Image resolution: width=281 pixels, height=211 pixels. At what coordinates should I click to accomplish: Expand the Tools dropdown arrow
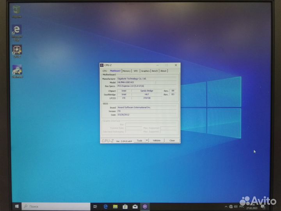[147, 140]
